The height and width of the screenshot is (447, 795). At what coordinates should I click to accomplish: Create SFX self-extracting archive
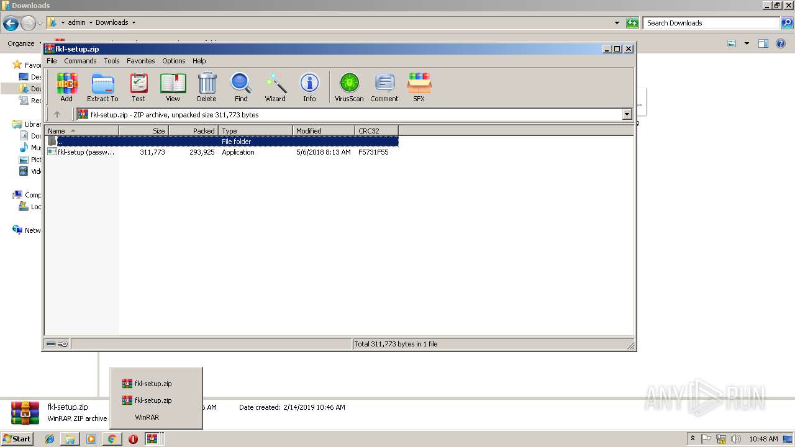pos(419,87)
